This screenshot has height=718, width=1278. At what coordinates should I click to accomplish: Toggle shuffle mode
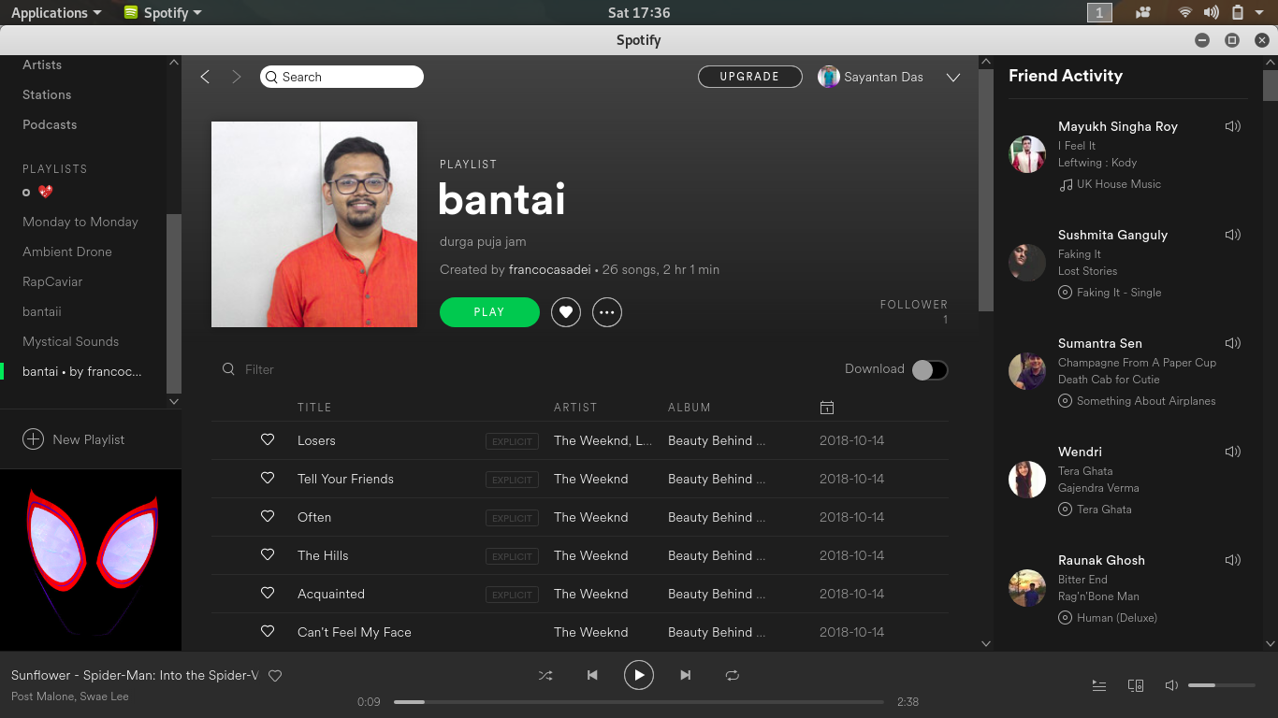(545, 675)
